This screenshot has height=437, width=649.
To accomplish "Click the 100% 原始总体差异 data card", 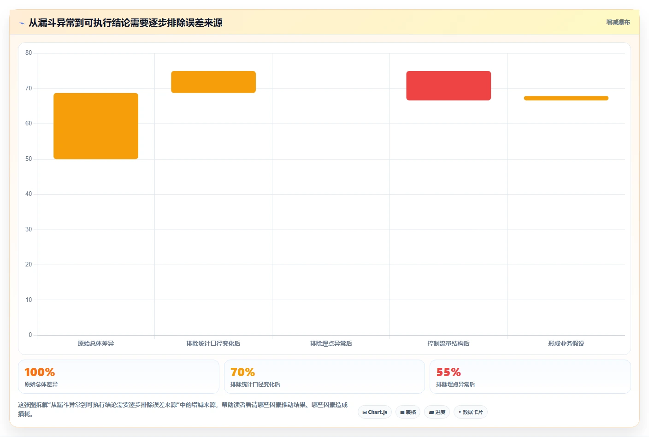I will (x=118, y=377).
